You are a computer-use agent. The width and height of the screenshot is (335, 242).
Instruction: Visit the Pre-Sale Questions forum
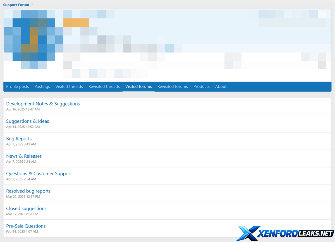pos(26,226)
